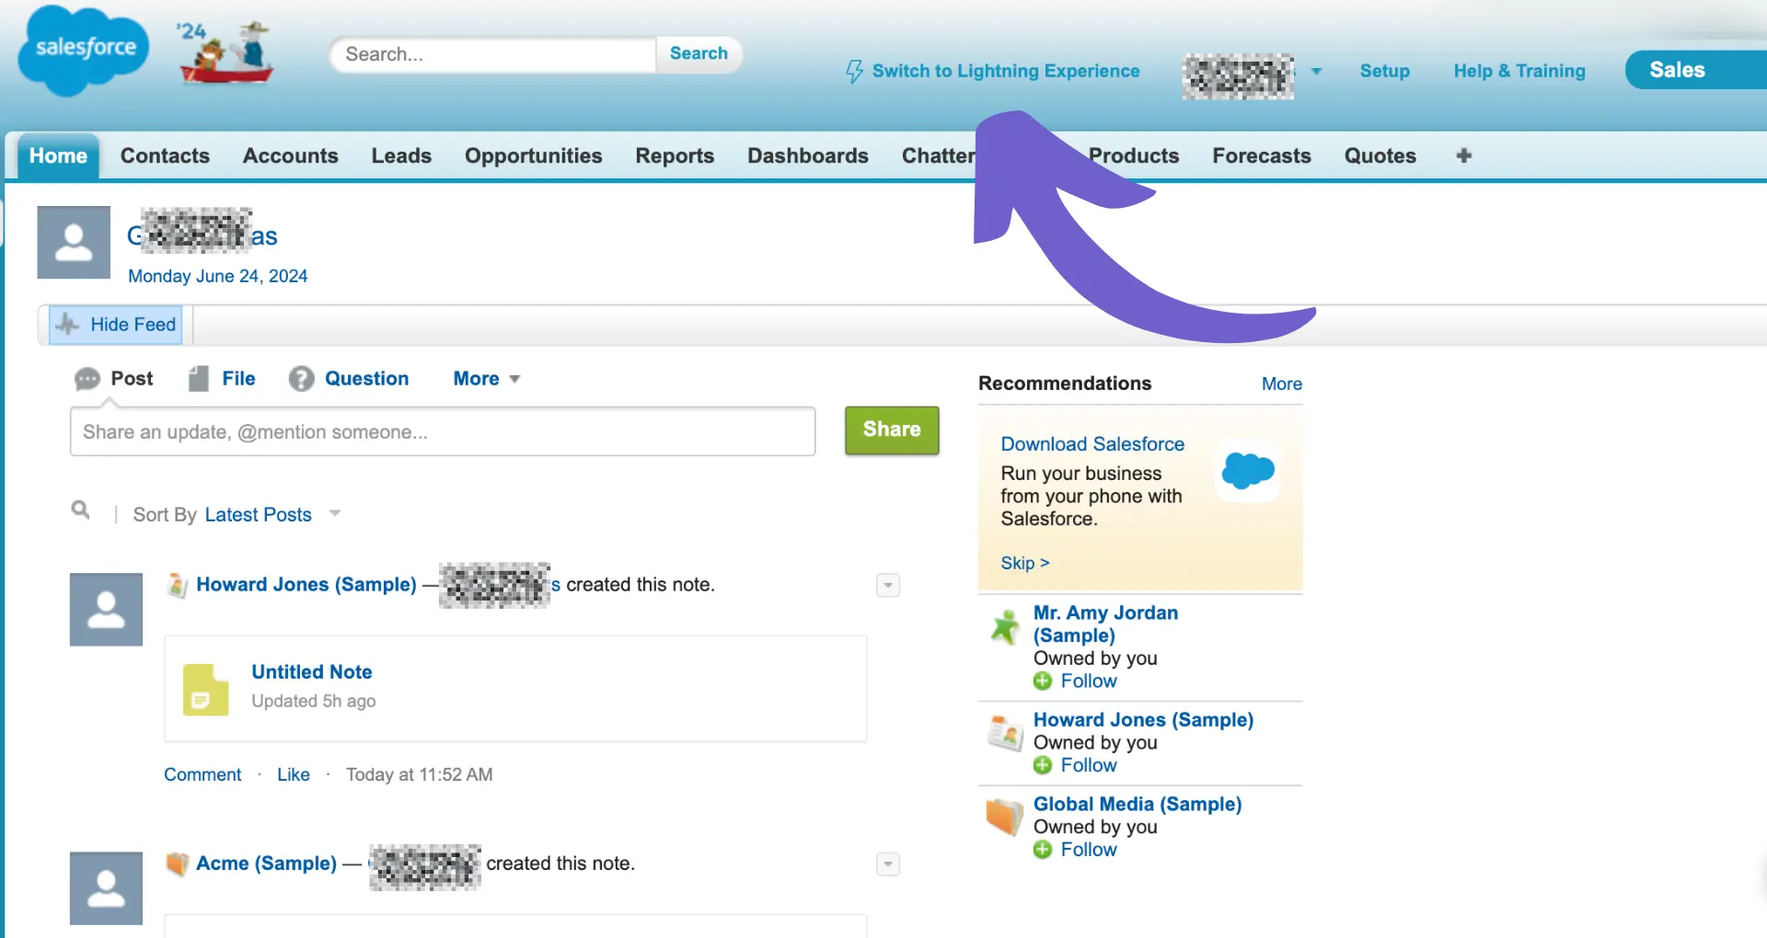Open Acme (Sample) link in feed
Viewport: 1767px width, 938px height.
(266, 864)
